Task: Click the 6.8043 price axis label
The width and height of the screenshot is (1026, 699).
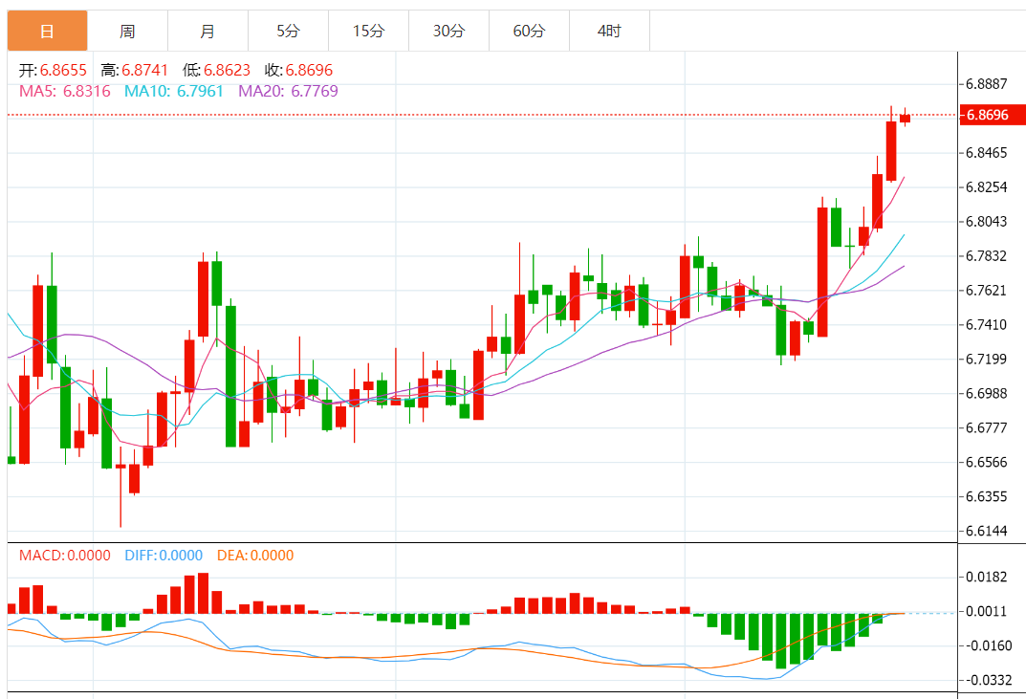Action: [x=987, y=221]
